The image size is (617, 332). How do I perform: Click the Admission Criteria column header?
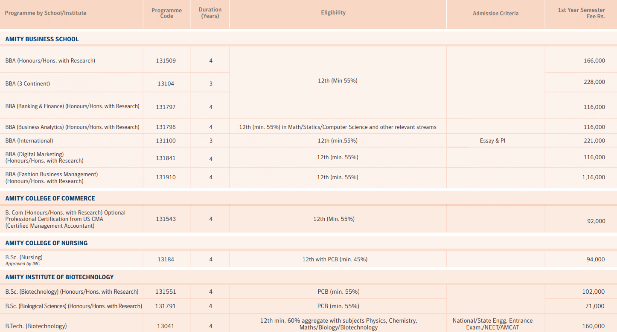(x=495, y=13)
